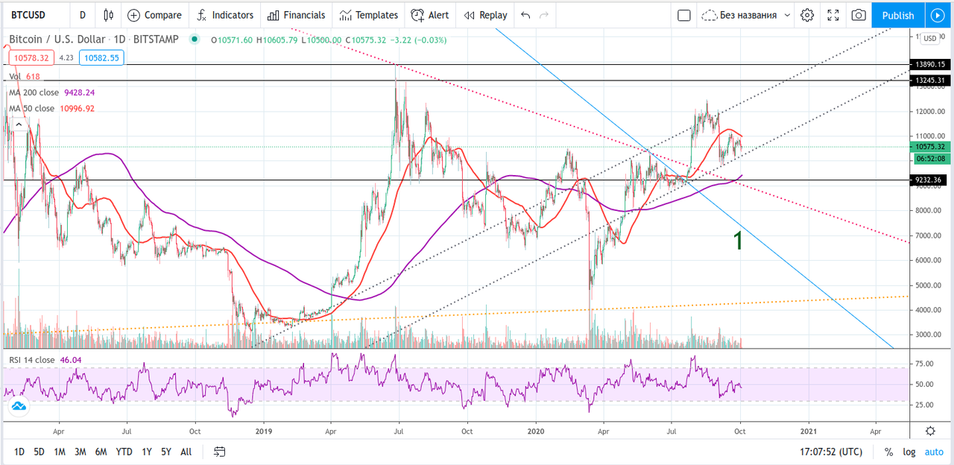This screenshot has height=465, width=954.
Task: Click the Publish button
Action: [898, 15]
